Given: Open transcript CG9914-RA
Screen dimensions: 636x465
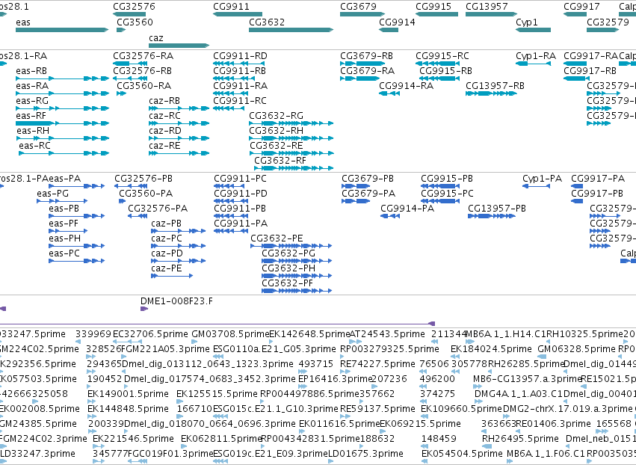Looking at the screenshot, I should (x=406, y=86).
